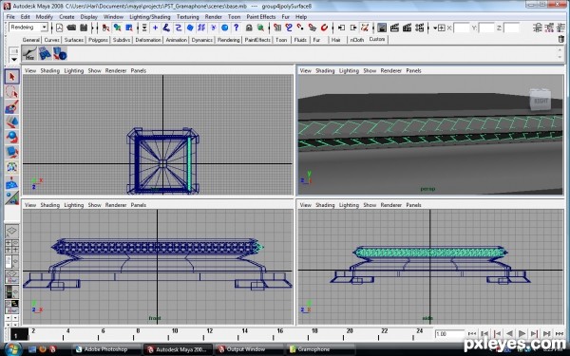Select by hierarchy mode icon

(105, 28)
